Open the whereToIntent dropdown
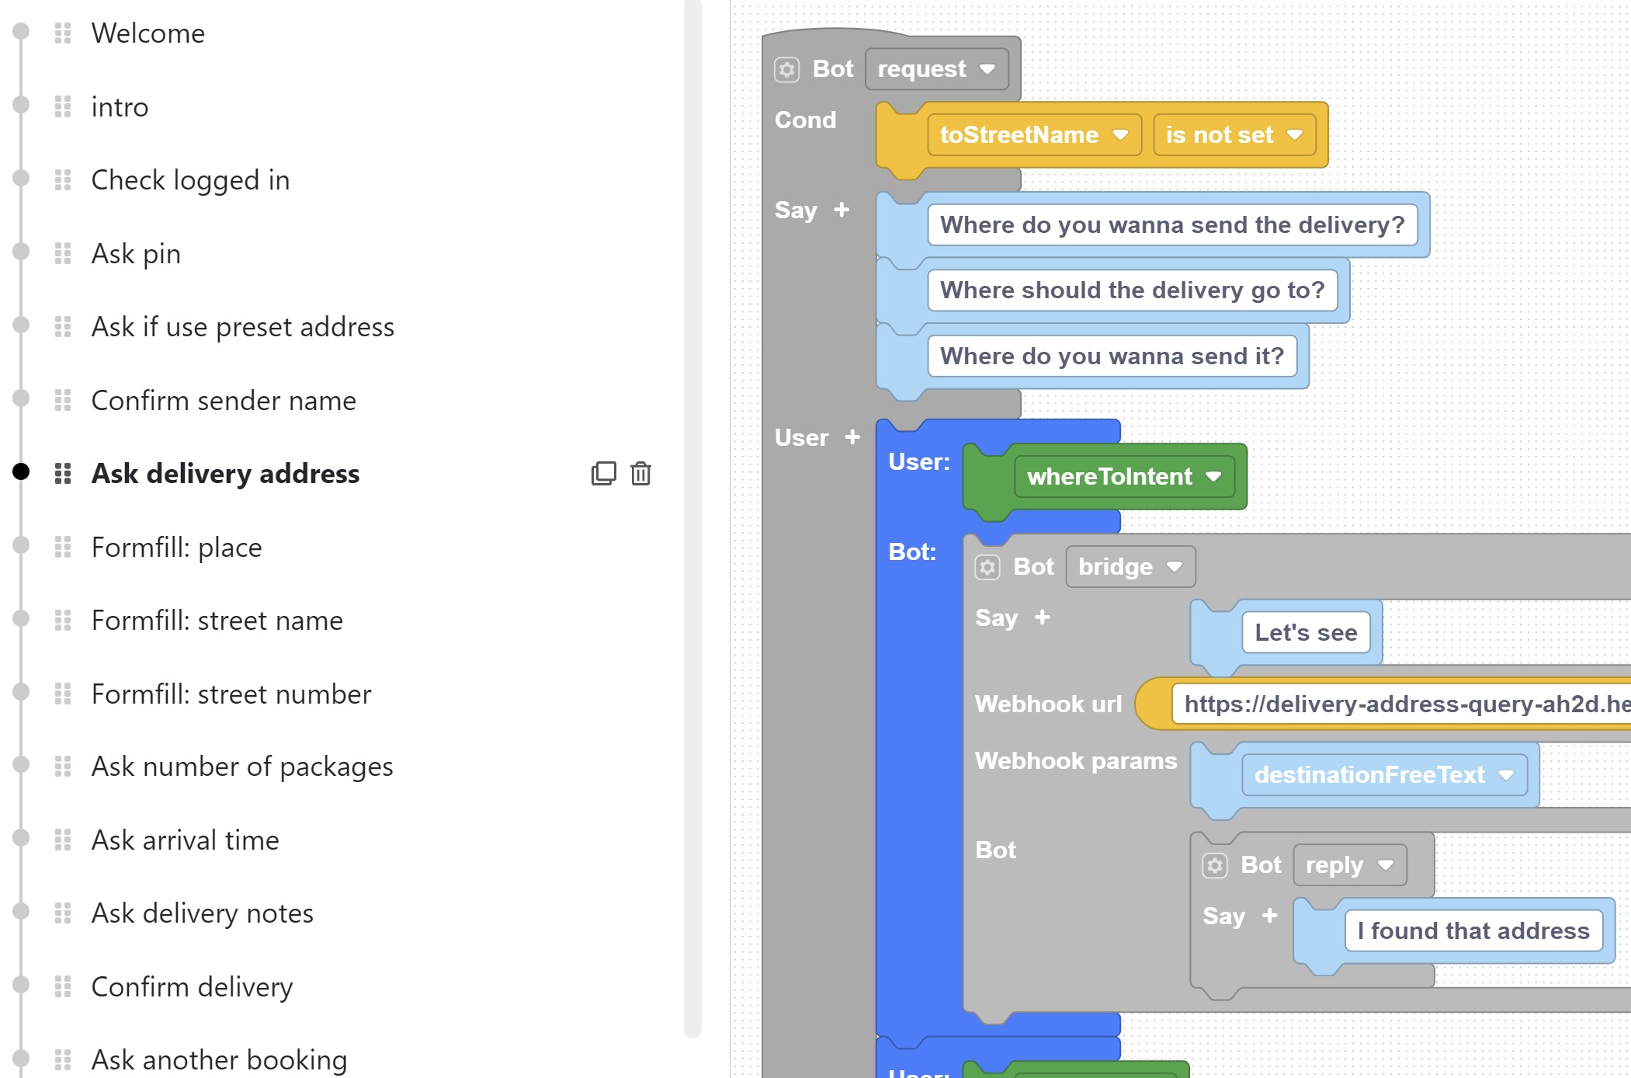 coord(1124,476)
